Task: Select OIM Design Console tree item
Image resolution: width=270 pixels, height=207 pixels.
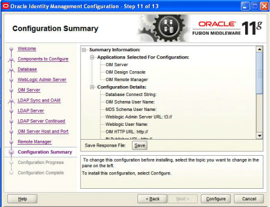Action: coord(125,72)
